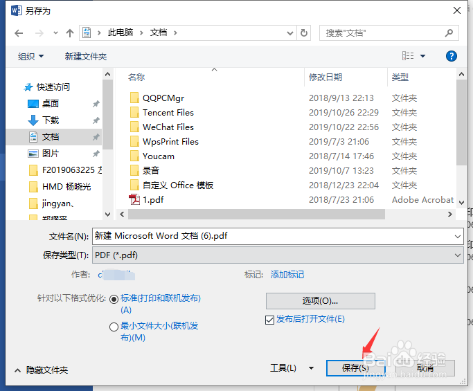
Task: Click the pin icon beside 图片
Action: pyautogui.click(x=96, y=154)
